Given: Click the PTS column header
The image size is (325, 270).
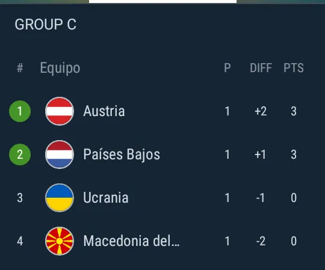Looking at the screenshot, I should click(x=294, y=68).
